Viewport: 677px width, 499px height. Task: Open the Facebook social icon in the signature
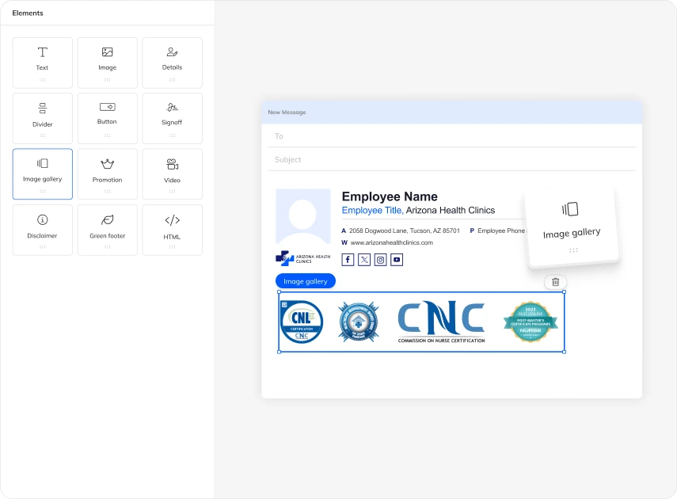(348, 260)
